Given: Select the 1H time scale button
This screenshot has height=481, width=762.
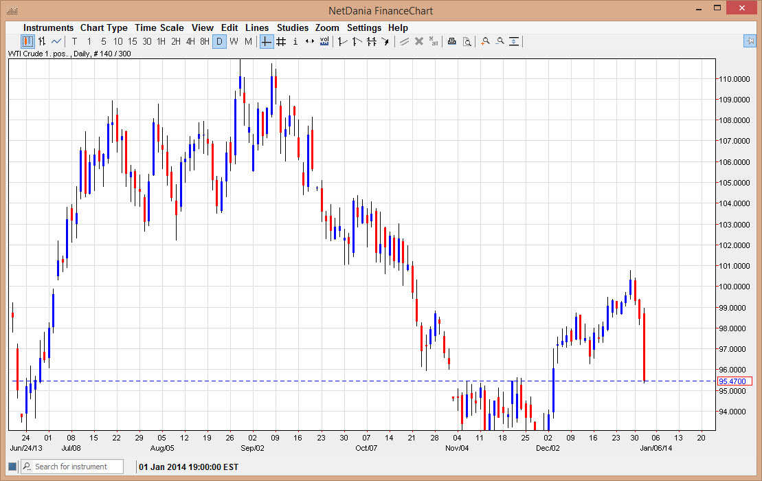Looking at the screenshot, I should pyautogui.click(x=161, y=42).
